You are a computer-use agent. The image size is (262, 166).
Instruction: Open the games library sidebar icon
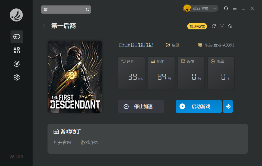[17, 37]
